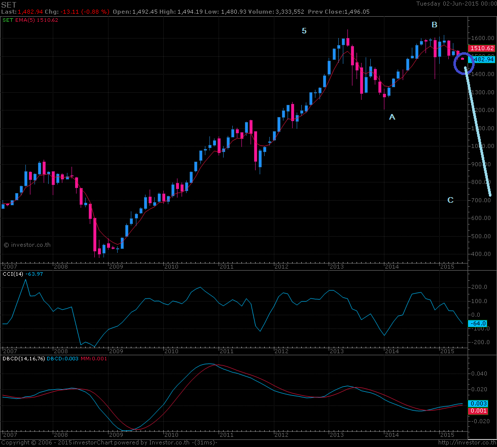This screenshot has height=447, width=497.
Task: Select the 1400.00 price axis label
Action: pyautogui.click(x=482, y=74)
